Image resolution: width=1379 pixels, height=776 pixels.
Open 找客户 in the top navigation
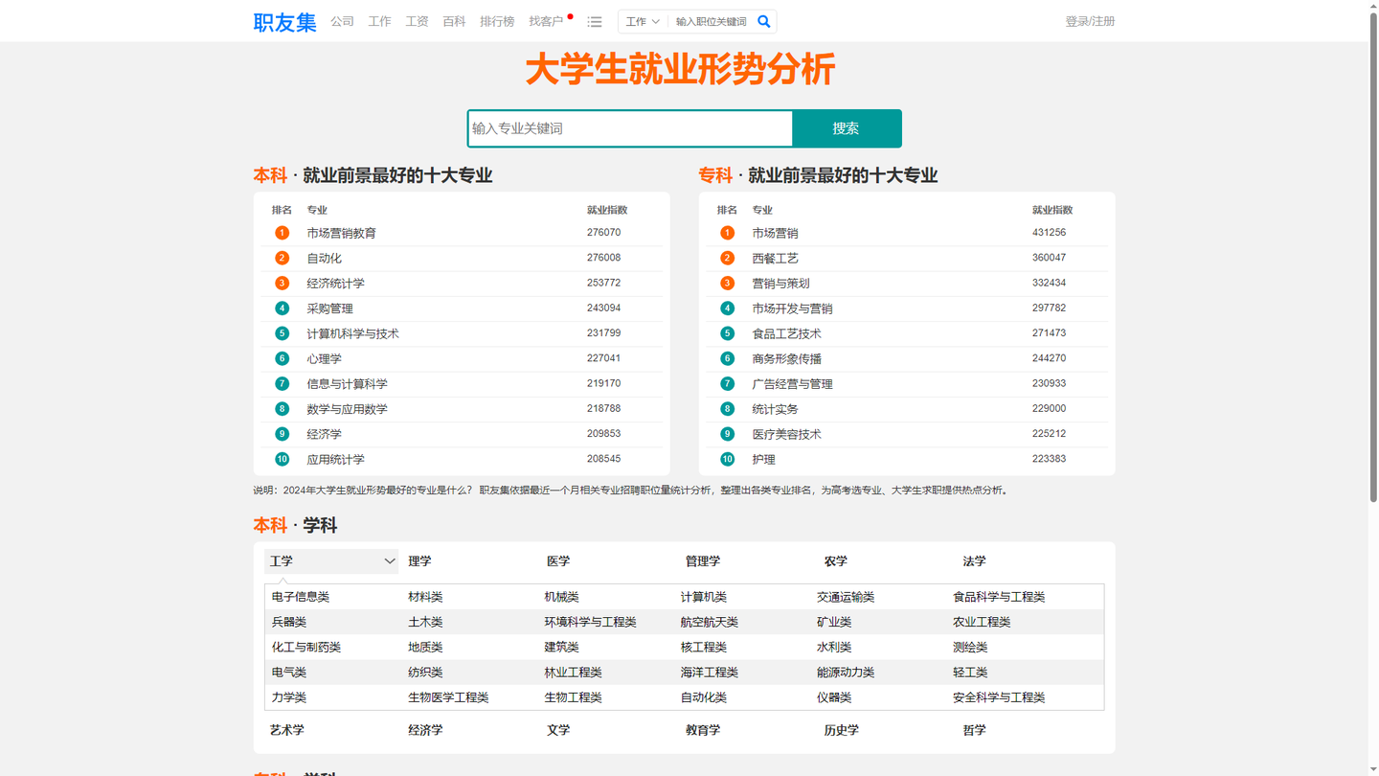[x=546, y=21]
